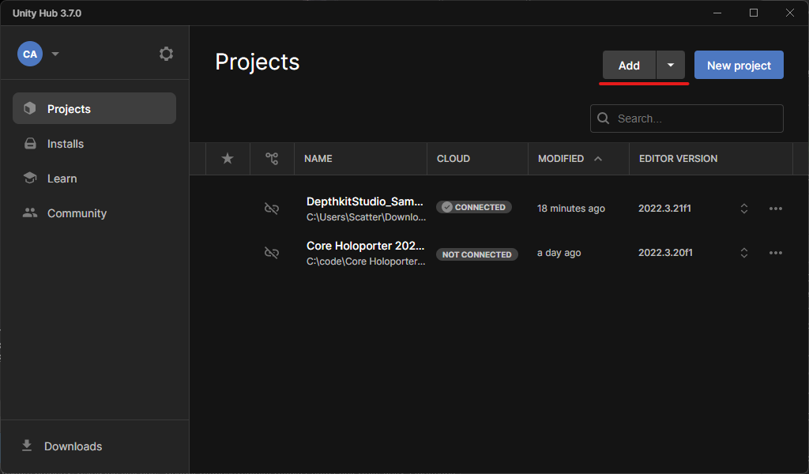Open the Installs sidebar section
This screenshot has width=809, height=474.
[65, 144]
